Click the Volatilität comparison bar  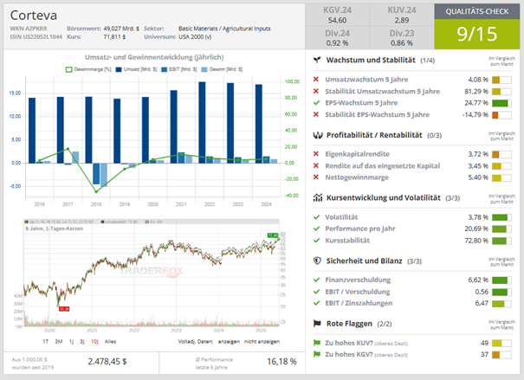[501, 217]
